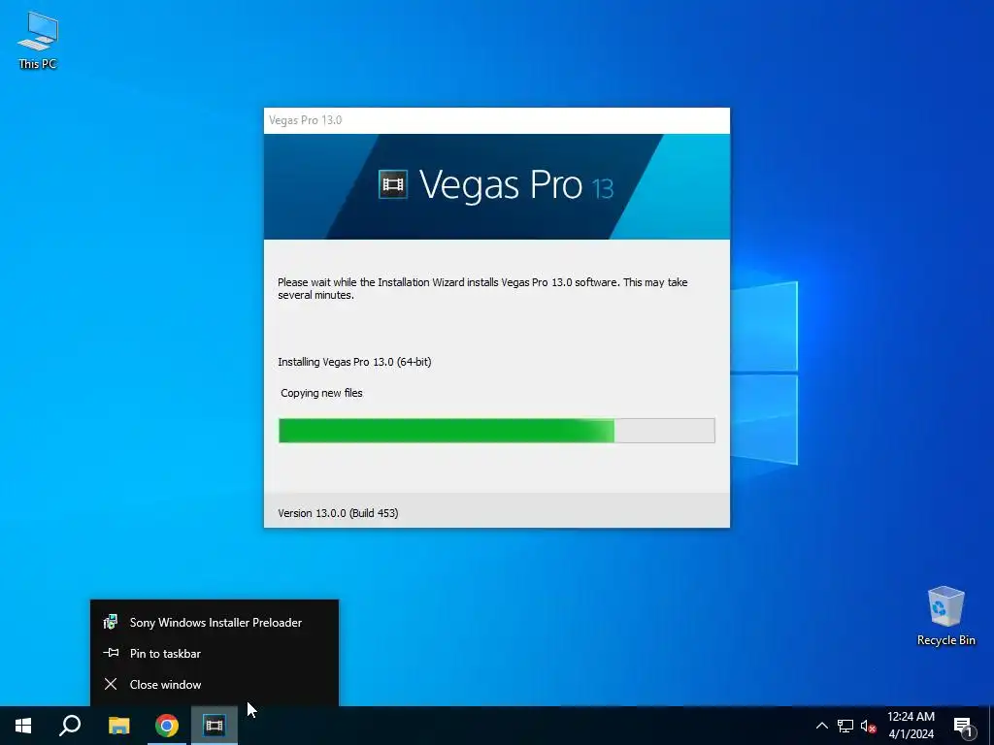Click the green installation progress bar
This screenshot has height=745, width=994.
tap(496, 431)
